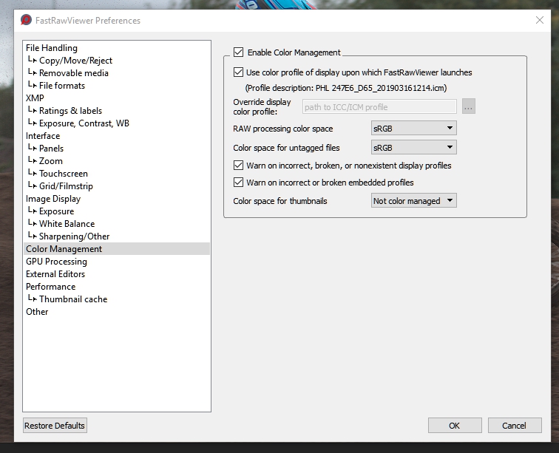The image size is (559, 453).
Task: Cancel the preferences dialog
Action: coord(515,426)
